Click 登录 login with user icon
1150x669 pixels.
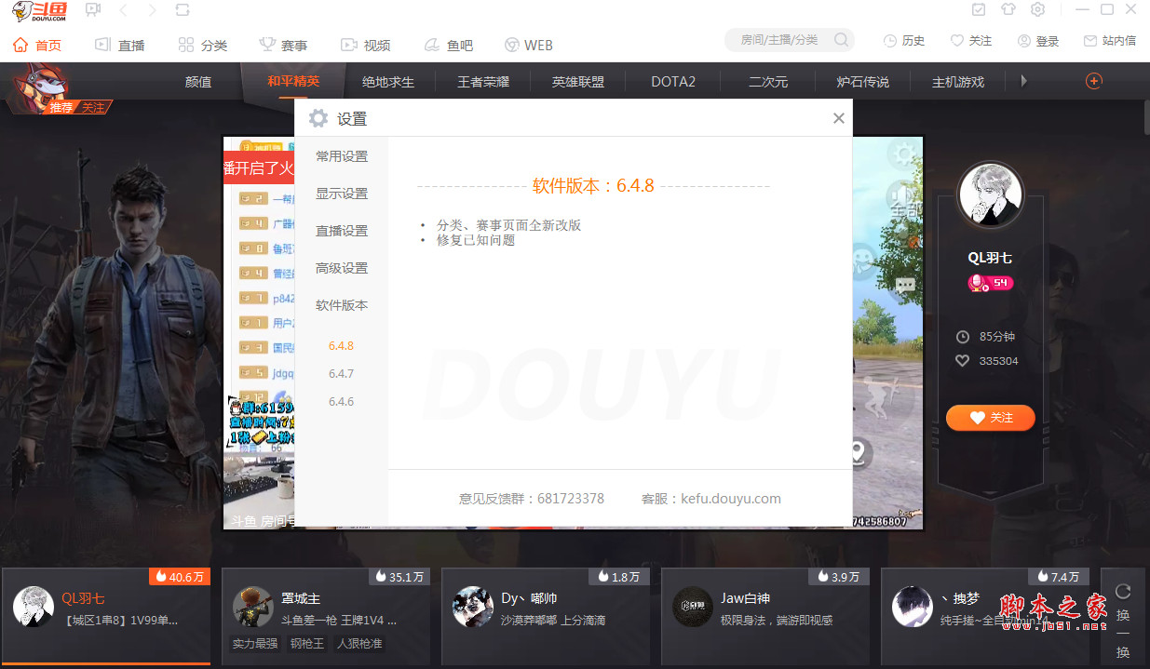coord(1038,41)
